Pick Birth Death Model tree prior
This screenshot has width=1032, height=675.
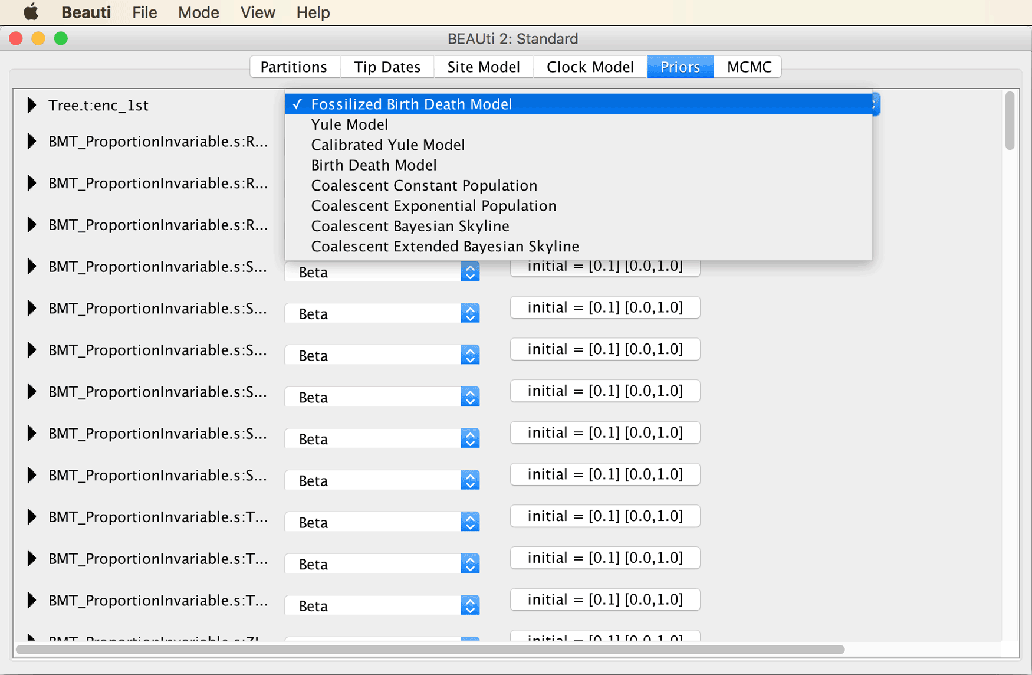579,165
